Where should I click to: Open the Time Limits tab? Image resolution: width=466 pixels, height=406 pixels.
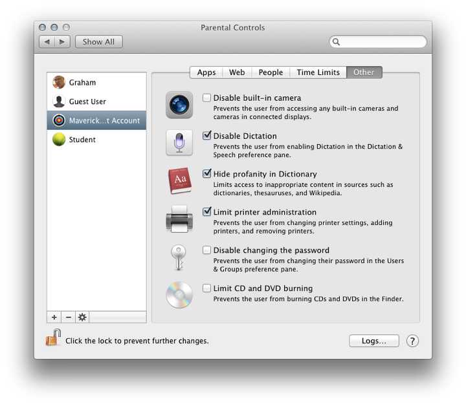tap(318, 72)
